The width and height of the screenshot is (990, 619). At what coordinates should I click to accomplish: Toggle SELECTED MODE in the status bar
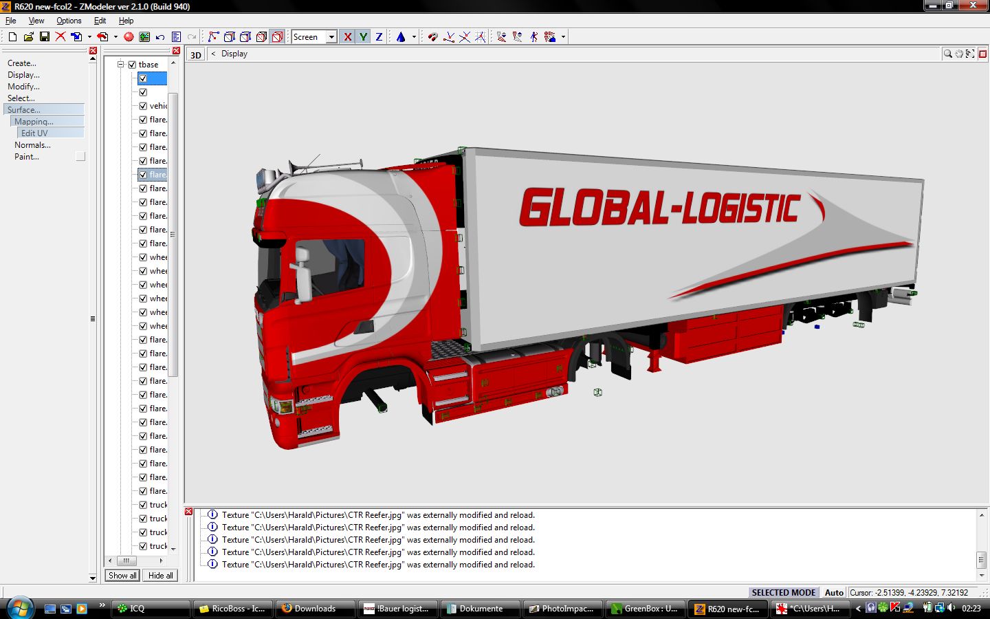[x=783, y=593]
